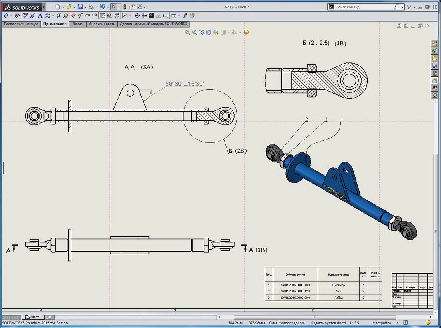
Task: Expand the Undo dropdown arrow
Action: [108, 7]
